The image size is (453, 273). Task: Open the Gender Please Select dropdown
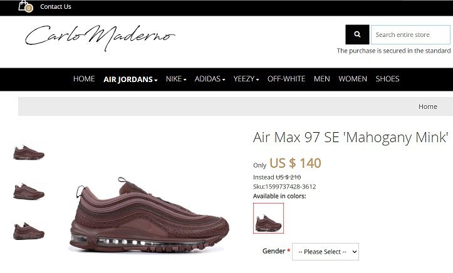coord(325,252)
